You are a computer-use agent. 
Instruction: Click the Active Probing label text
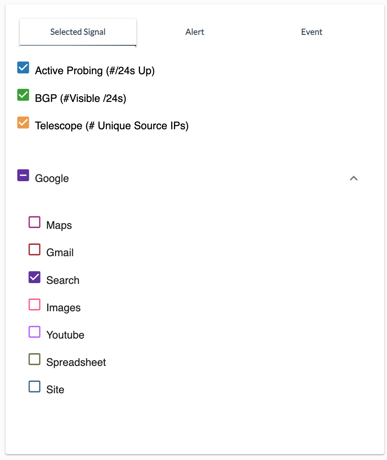tap(95, 71)
